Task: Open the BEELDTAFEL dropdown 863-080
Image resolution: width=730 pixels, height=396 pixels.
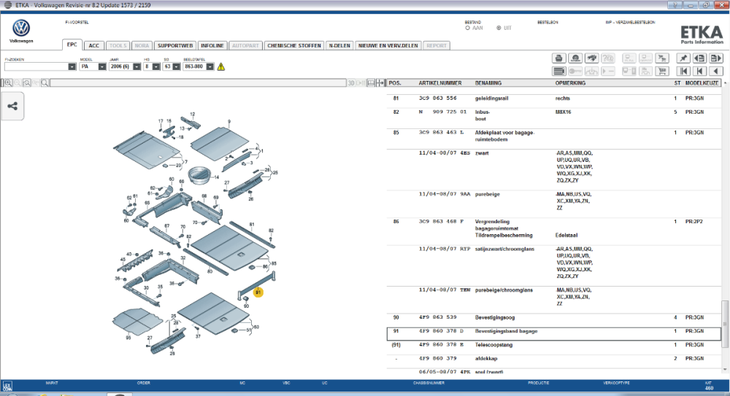Action: click(x=210, y=66)
